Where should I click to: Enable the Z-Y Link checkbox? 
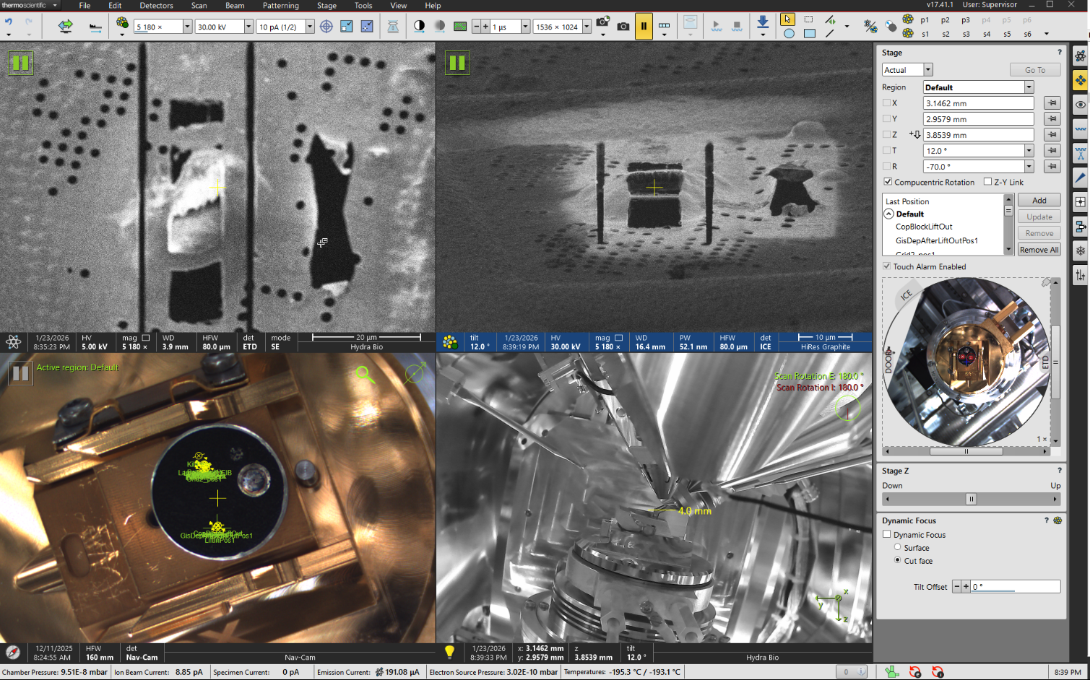coord(987,182)
